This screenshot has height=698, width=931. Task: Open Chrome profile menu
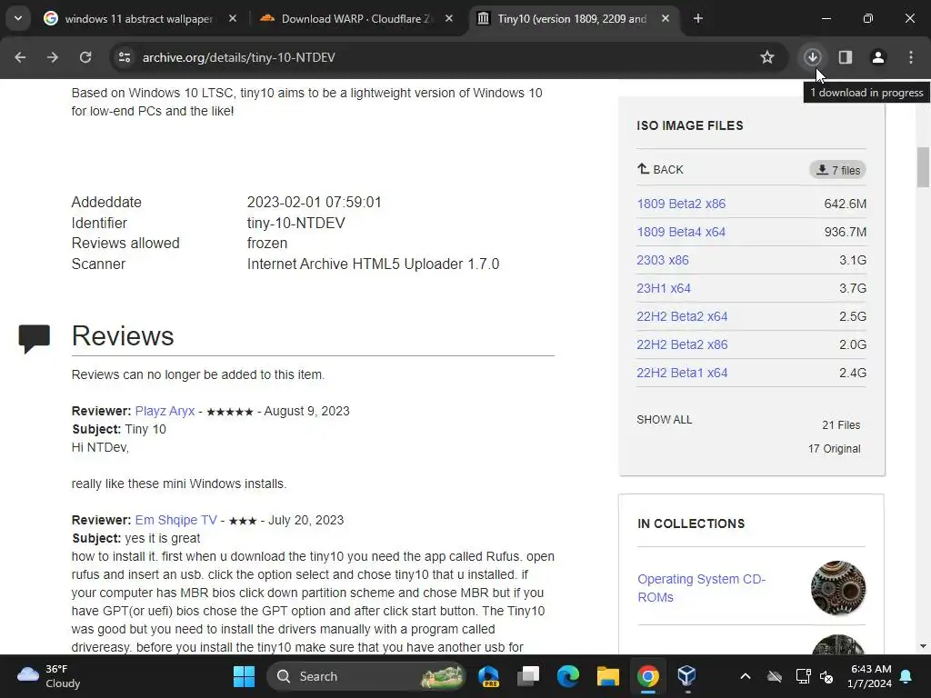pos(877,57)
